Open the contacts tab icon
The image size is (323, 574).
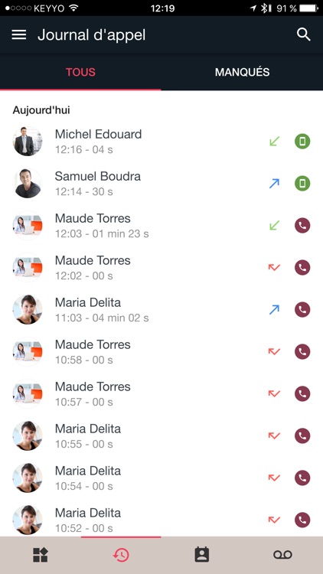click(202, 555)
